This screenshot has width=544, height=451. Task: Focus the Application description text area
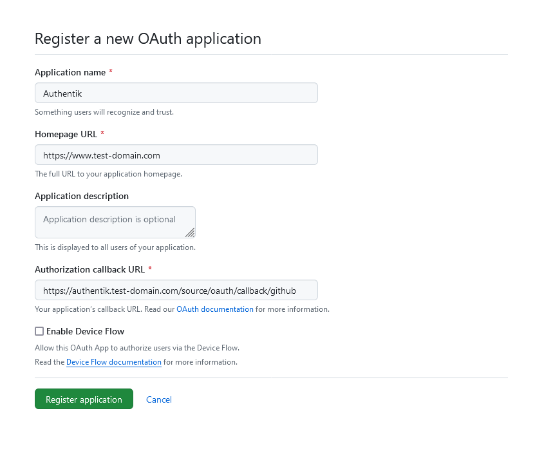coord(115,222)
